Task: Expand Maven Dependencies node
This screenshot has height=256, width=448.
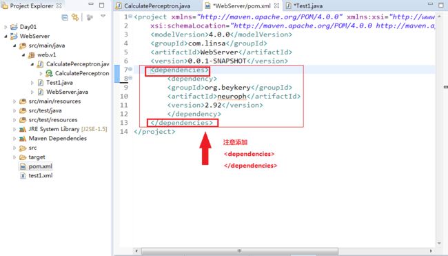Action: point(14,139)
